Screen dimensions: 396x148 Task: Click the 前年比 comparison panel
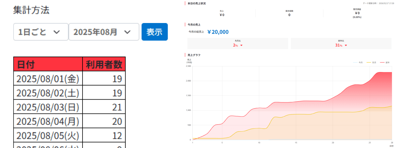pyautogui.click(x=341, y=43)
